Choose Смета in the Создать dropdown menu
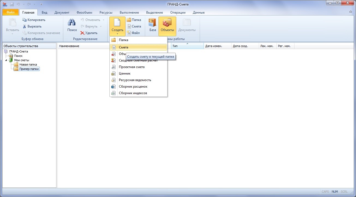The width and height of the screenshot is (356, 197). point(138,47)
